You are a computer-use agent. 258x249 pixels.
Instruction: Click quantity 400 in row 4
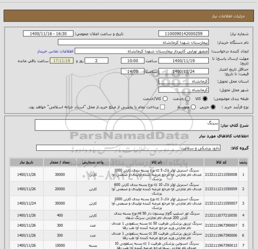[x=60, y=215]
